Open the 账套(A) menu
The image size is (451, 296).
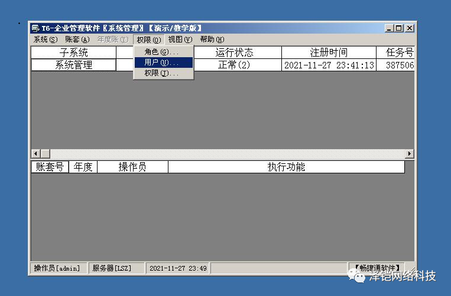[77, 40]
